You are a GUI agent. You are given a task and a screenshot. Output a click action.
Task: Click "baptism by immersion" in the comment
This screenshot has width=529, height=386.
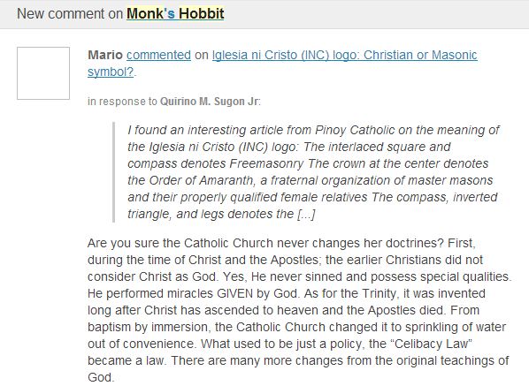[x=148, y=327]
